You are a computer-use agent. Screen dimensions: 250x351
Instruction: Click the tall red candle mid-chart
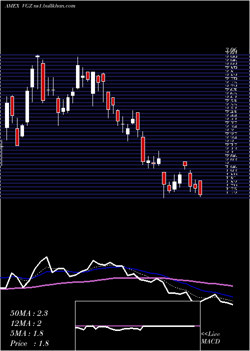click(143, 149)
